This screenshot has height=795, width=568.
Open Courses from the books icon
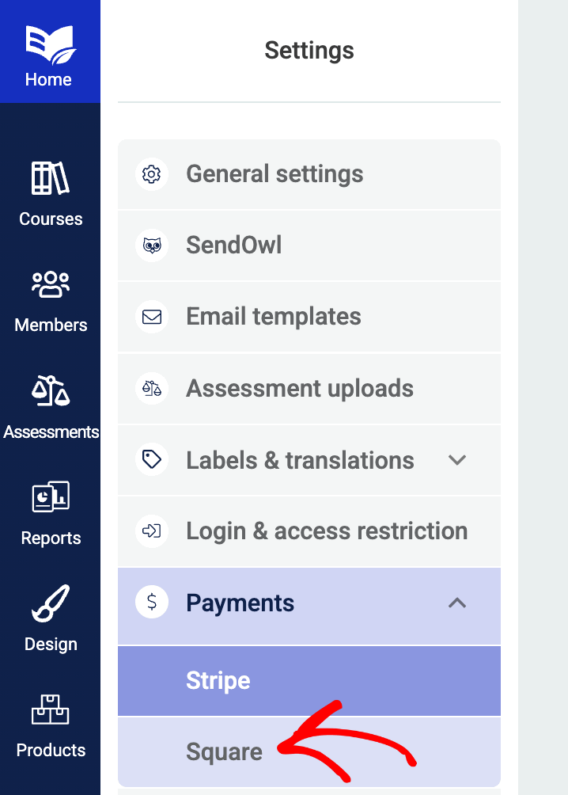tap(51, 179)
